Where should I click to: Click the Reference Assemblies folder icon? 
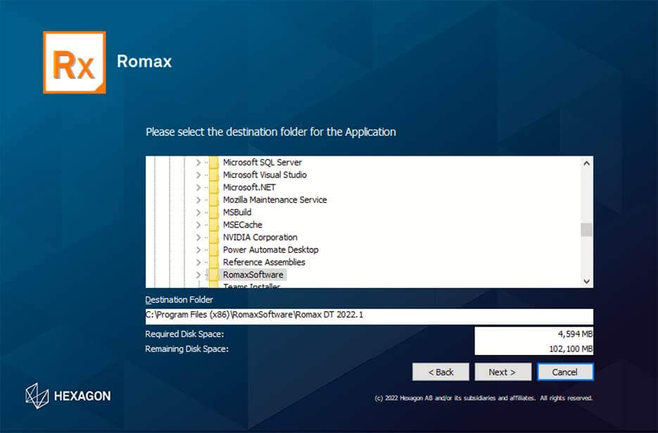[214, 263]
